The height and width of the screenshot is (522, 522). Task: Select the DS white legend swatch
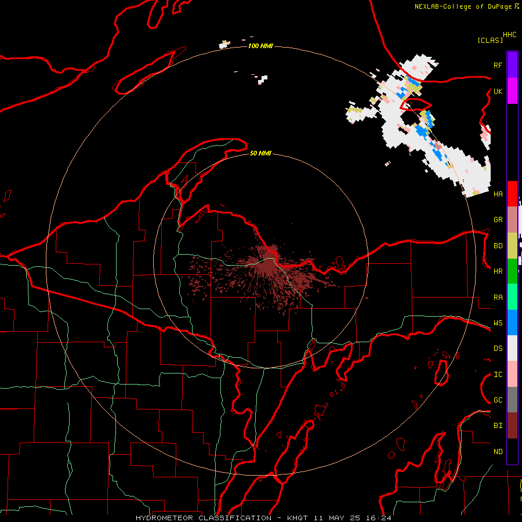[x=512, y=348]
